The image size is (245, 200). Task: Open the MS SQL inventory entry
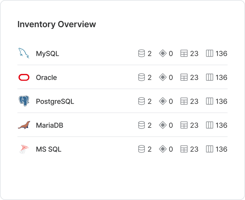click(x=123, y=149)
